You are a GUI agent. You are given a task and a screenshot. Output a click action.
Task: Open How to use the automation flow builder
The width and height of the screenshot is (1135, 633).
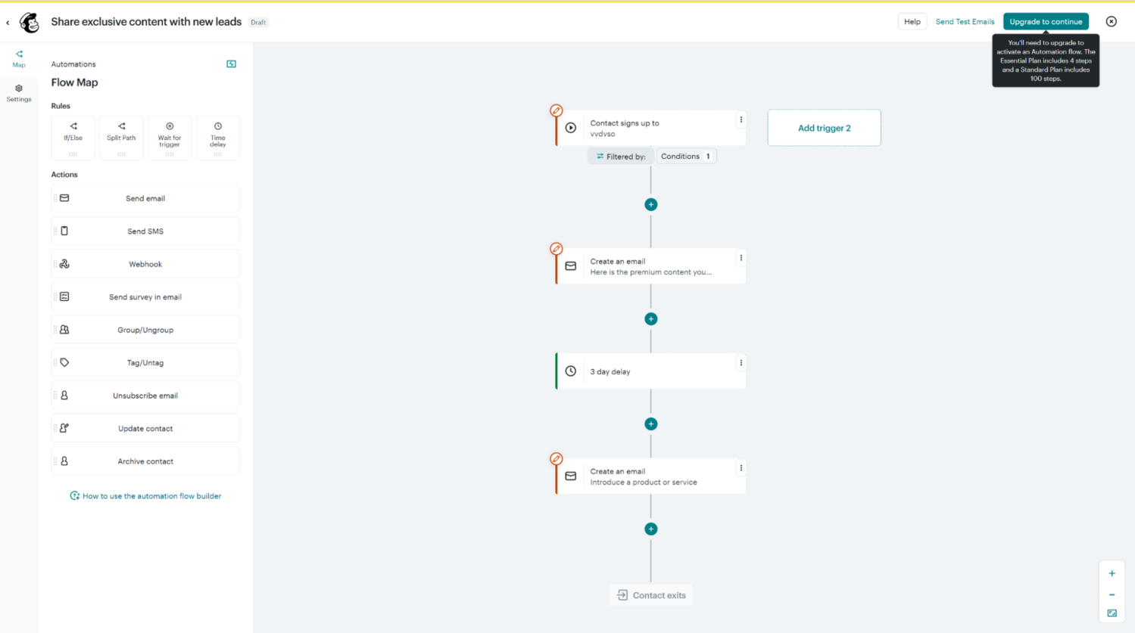[x=145, y=495]
